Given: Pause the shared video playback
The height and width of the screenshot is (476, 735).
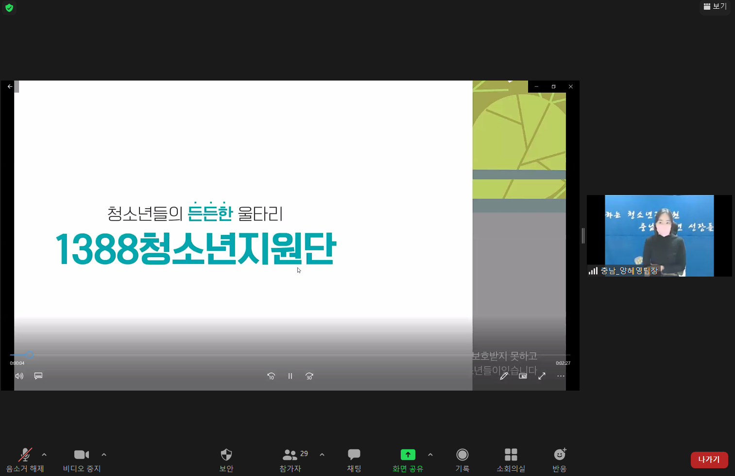Looking at the screenshot, I should 290,376.
